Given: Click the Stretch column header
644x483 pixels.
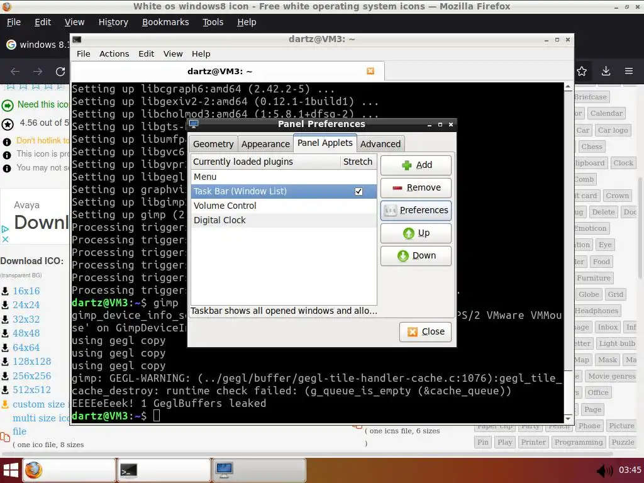Looking at the screenshot, I should pyautogui.click(x=358, y=162).
